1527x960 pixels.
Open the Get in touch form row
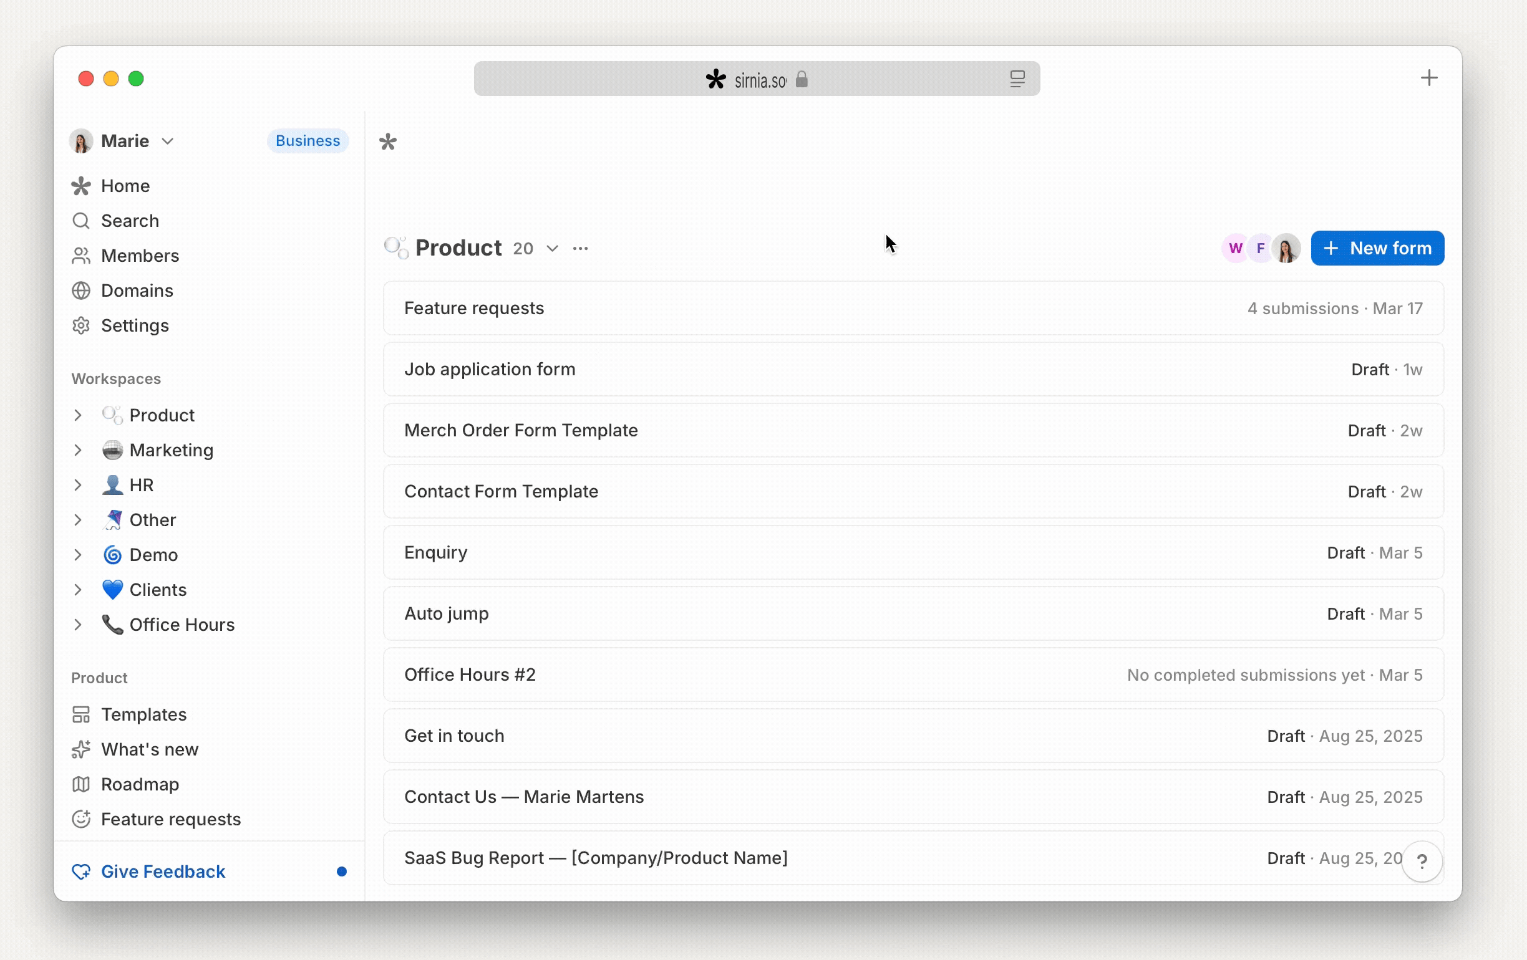(x=913, y=736)
